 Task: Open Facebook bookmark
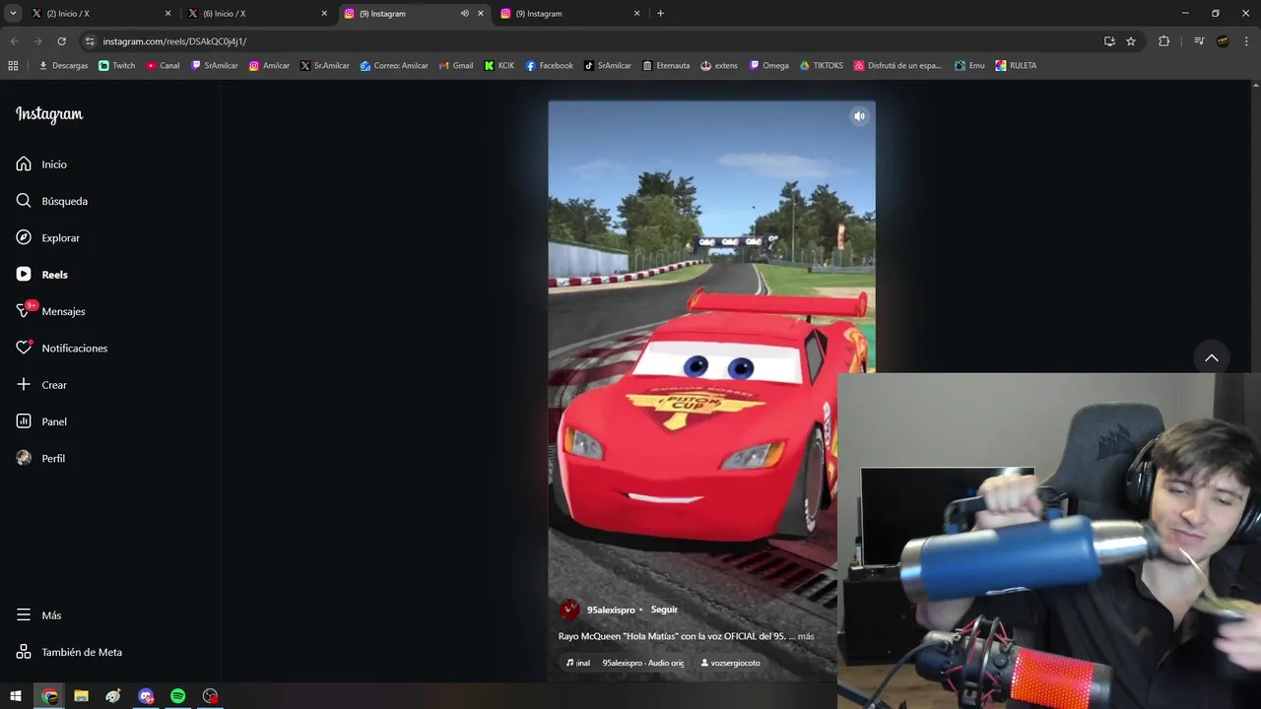coord(549,66)
